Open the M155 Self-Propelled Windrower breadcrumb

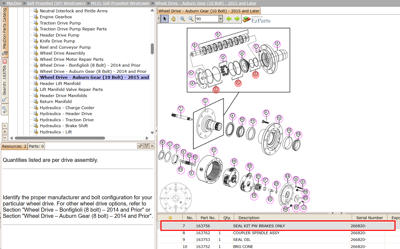coord(120,3)
